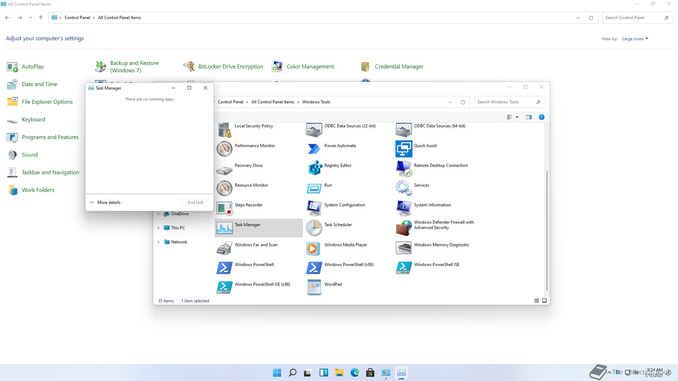Viewport: 678px width, 381px height.
Task: Open Registry Editor icon
Action: click(314, 168)
